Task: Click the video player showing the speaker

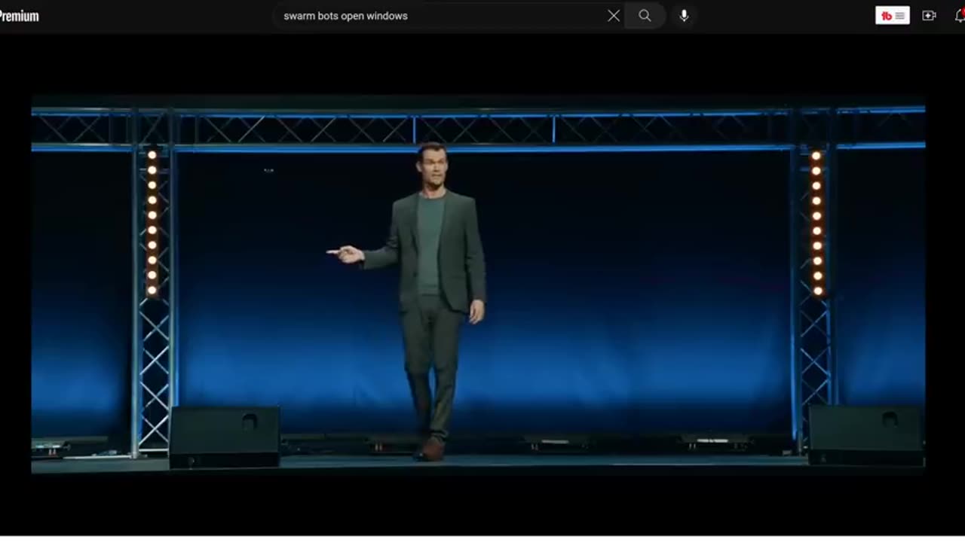Action: point(478,285)
